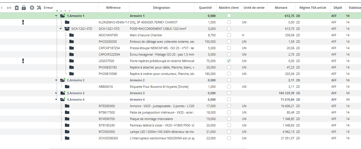This screenshot has width=361, height=149.
Task: Check Matière client for Armoire 1 row
Action: click(x=229, y=16)
